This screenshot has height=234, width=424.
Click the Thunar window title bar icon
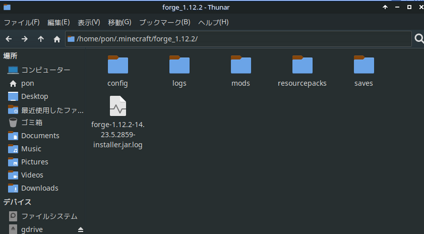click(x=7, y=7)
